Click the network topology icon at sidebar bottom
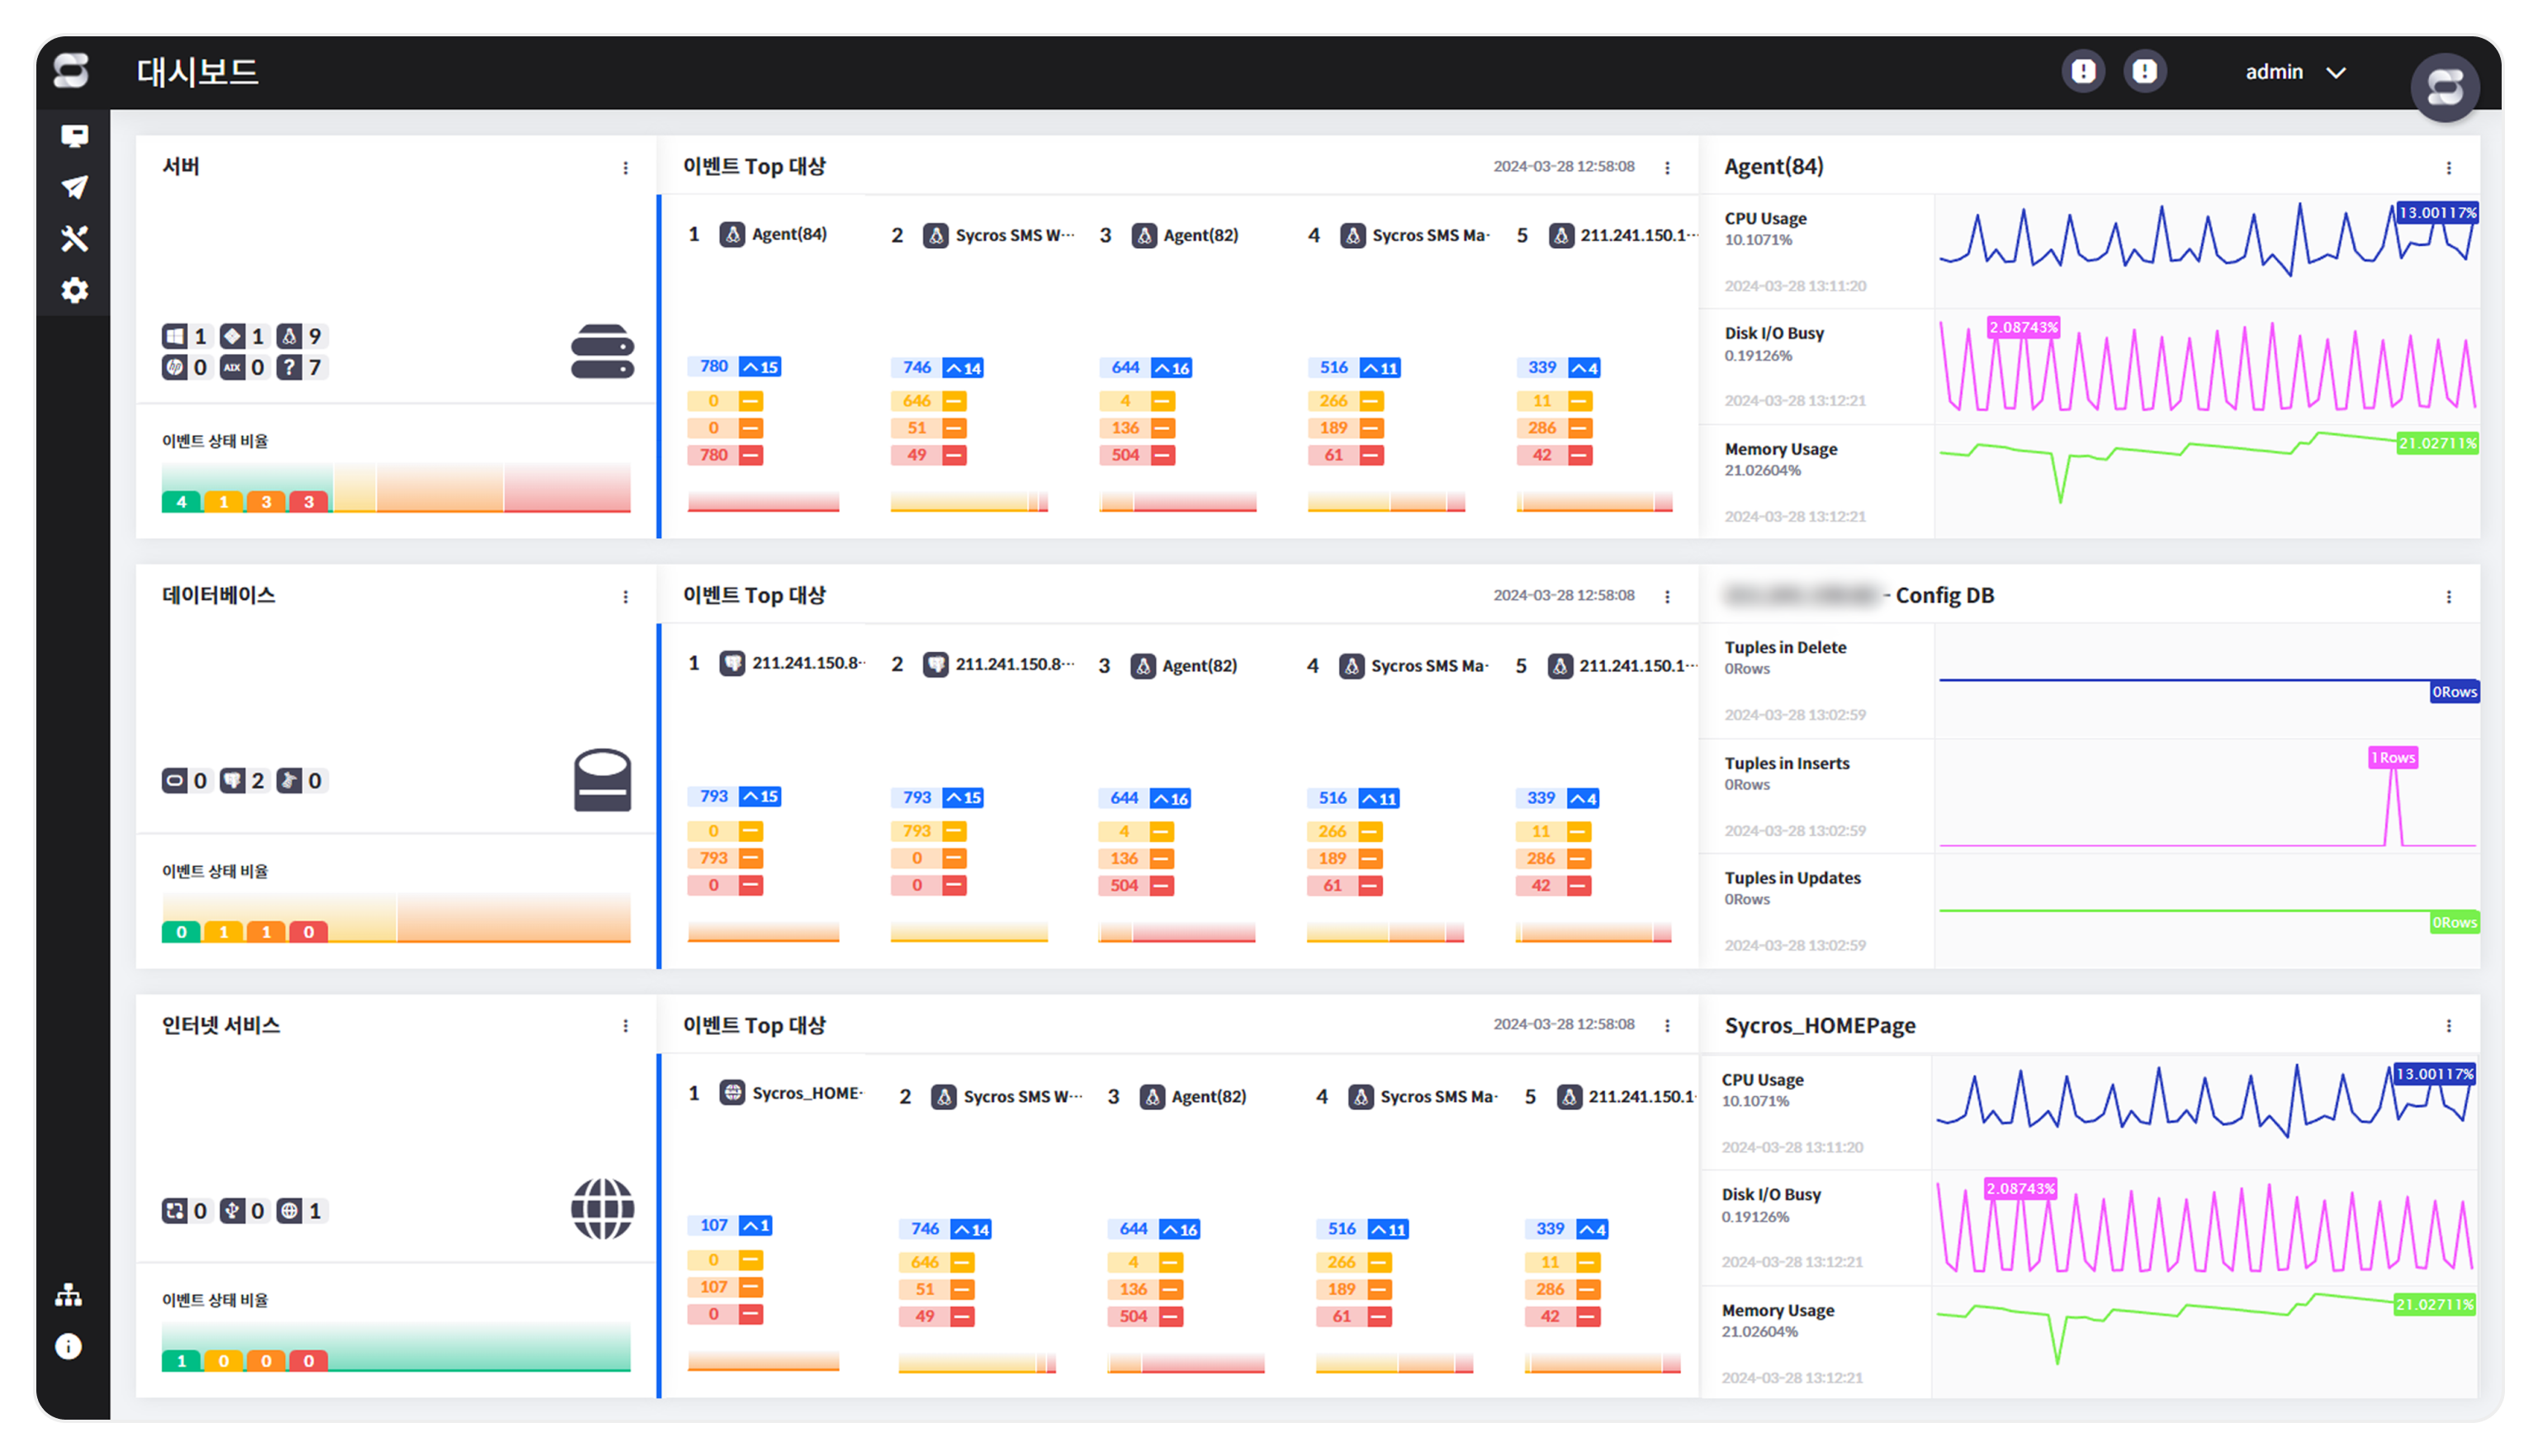The height and width of the screenshot is (1456, 2538). coord(68,1295)
